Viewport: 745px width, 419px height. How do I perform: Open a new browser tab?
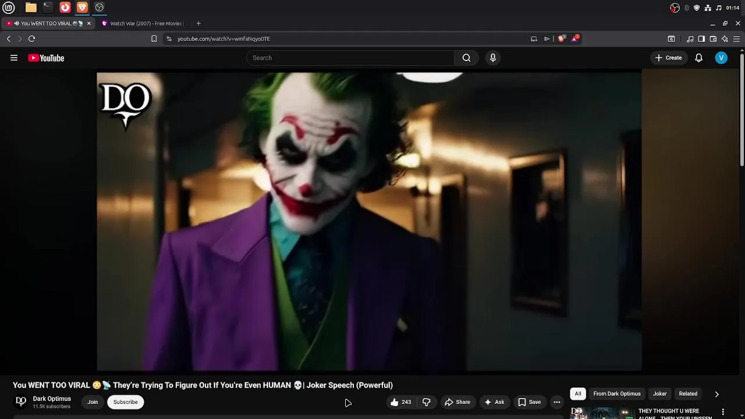(198, 23)
